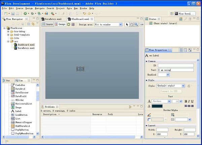The width and height of the screenshot is (202, 145).
Task: Click the ID input field
Action: pyautogui.click(x=176, y=66)
